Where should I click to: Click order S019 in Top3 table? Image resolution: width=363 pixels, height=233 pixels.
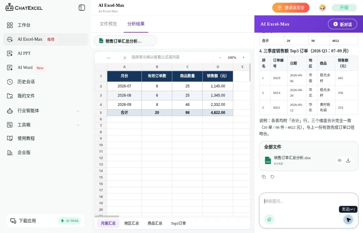coord(276,78)
